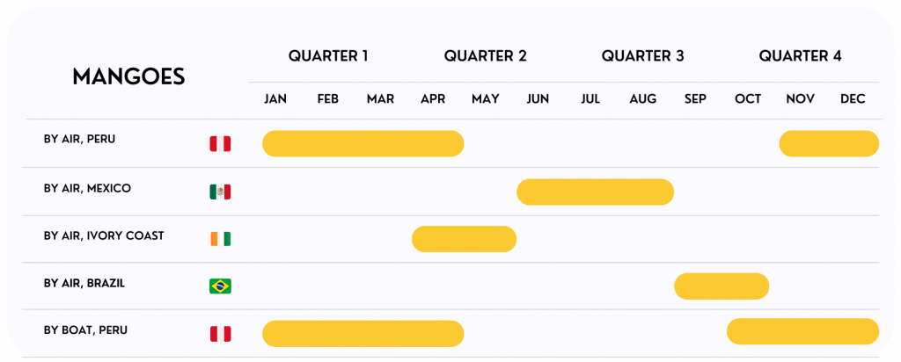Click the Brazil September–October yellow bar
Viewport: 901px width, 362px height.
pyautogui.click(x=722, y=286)
